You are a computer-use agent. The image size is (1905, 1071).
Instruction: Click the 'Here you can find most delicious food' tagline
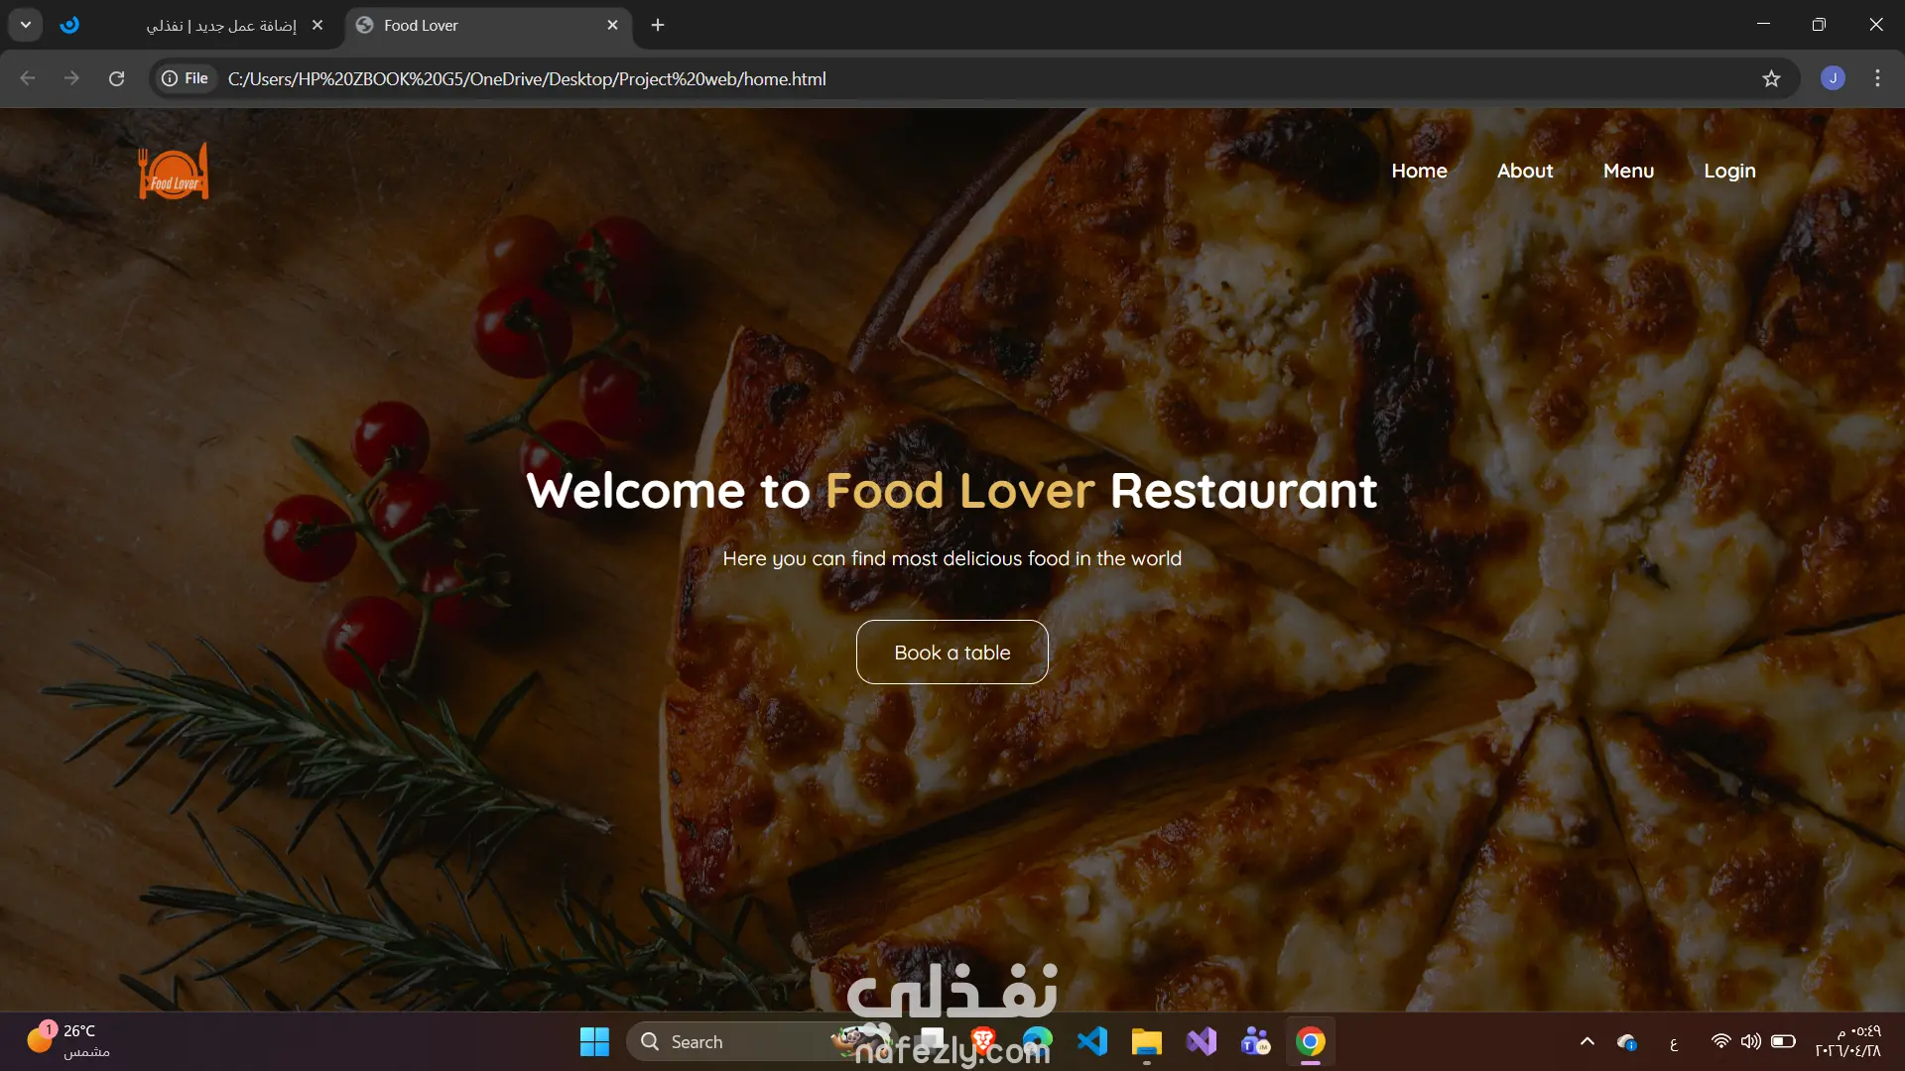(952, 558)
